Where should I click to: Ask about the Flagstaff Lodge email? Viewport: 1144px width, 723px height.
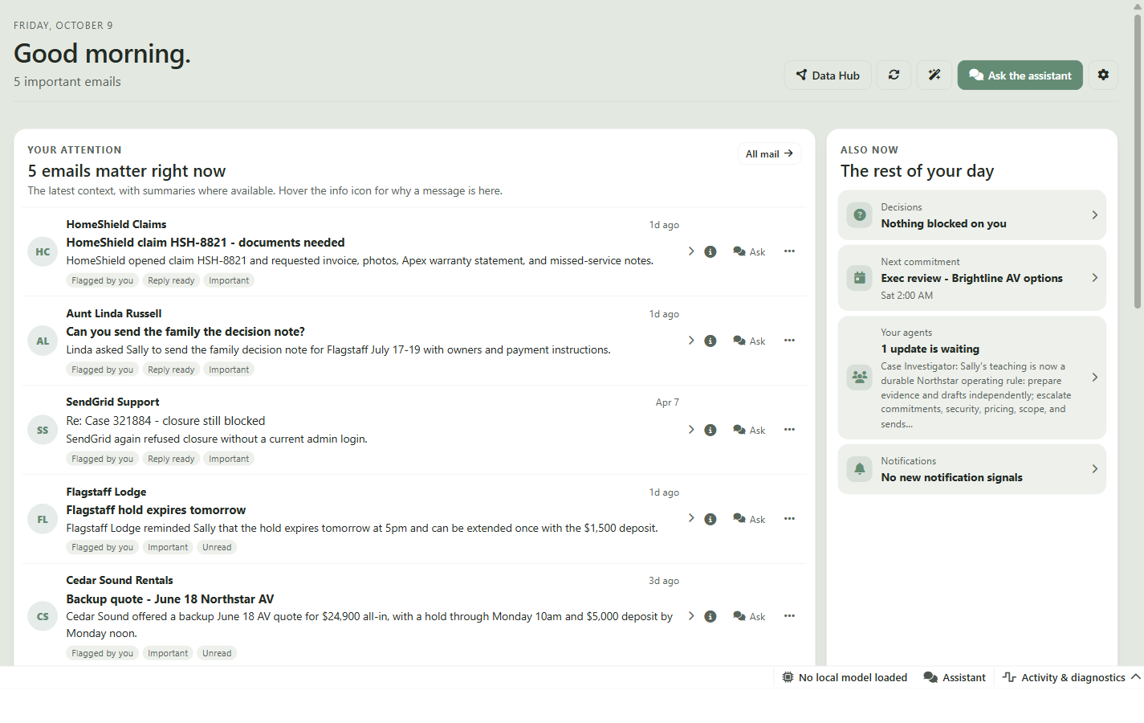coord(749,519)
